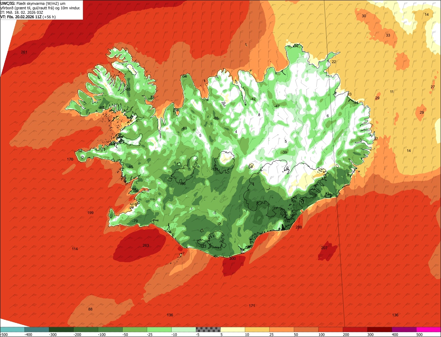
Task: Click the -60 value in western Westfjords
Action: click(102, 108)
